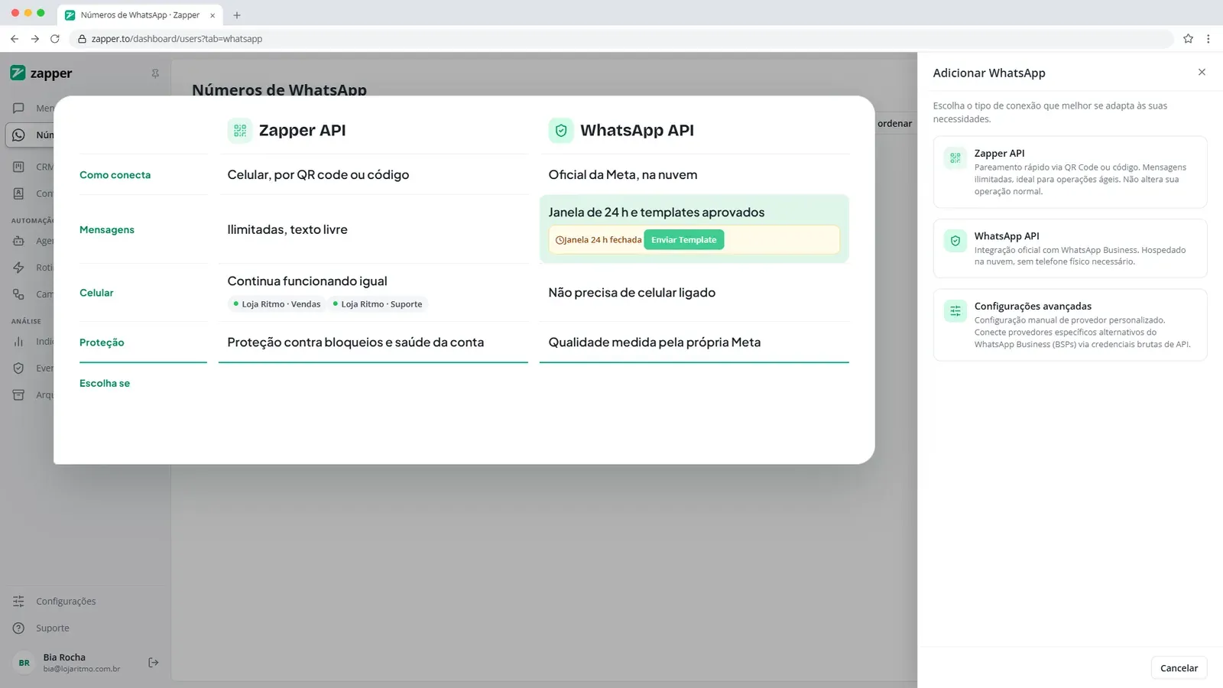Click the Configurações sliders icon in sidebar
The image size is (1223, 688).
[18, 602]
